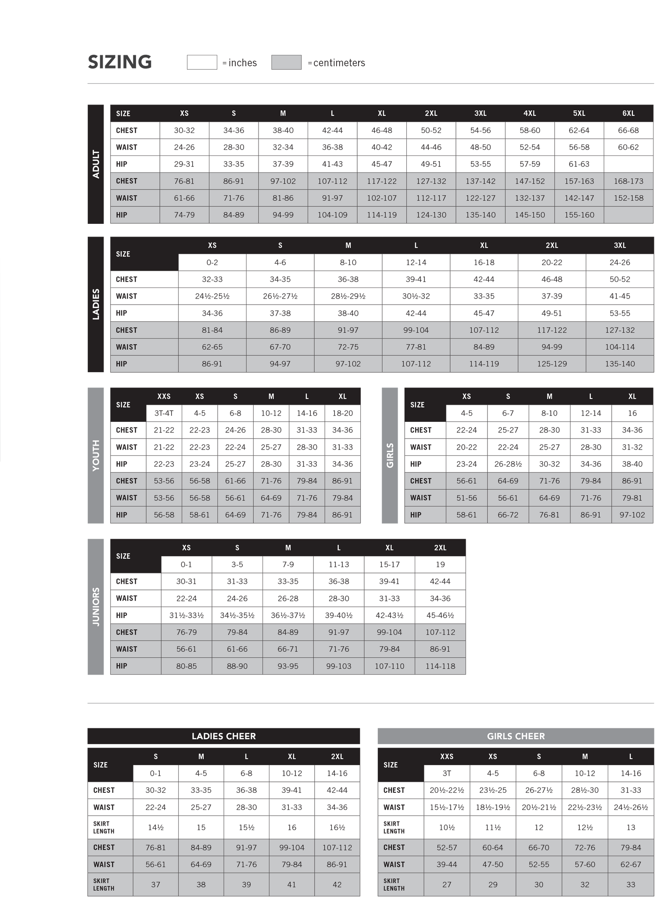Select the 2XL header in Ladies Cheer table
Screen dimensions: 657x899
click(x=337, y=756)
